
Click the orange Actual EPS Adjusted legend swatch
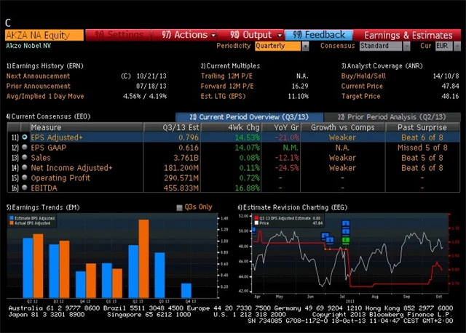(x=12, y=223)
